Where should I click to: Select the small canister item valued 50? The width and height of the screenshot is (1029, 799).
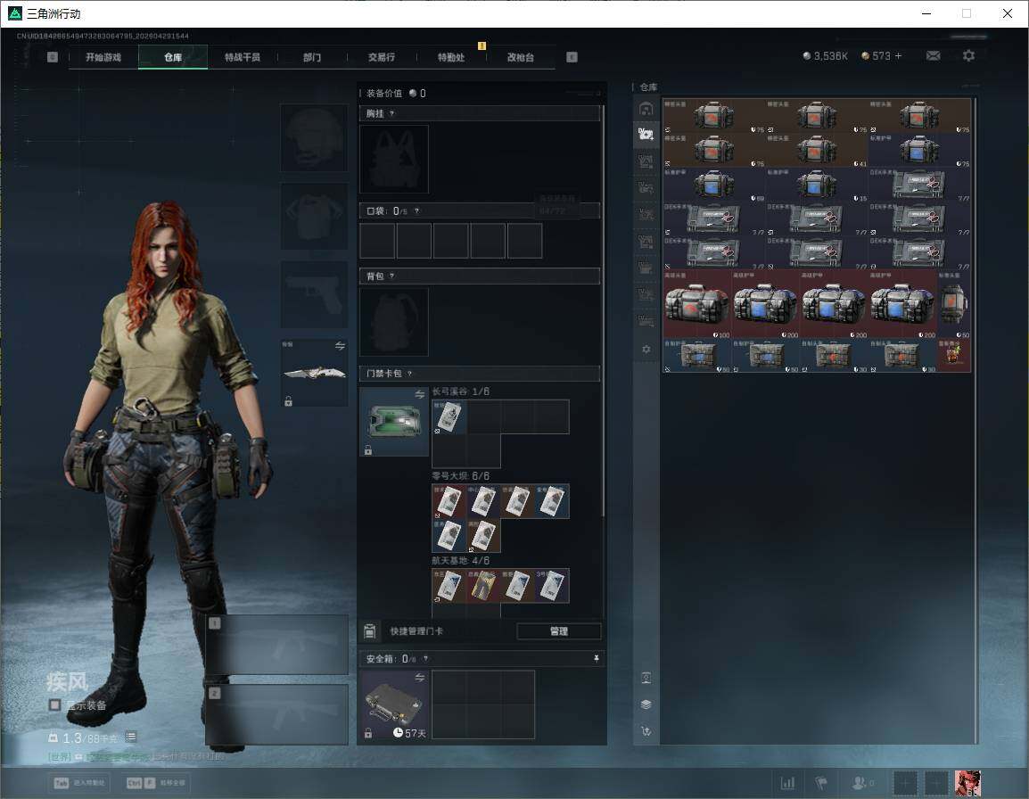[x=954, y=305]
